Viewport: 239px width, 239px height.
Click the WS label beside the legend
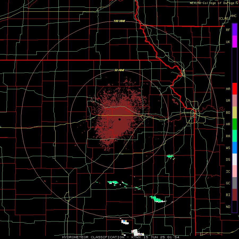[228, 148]
